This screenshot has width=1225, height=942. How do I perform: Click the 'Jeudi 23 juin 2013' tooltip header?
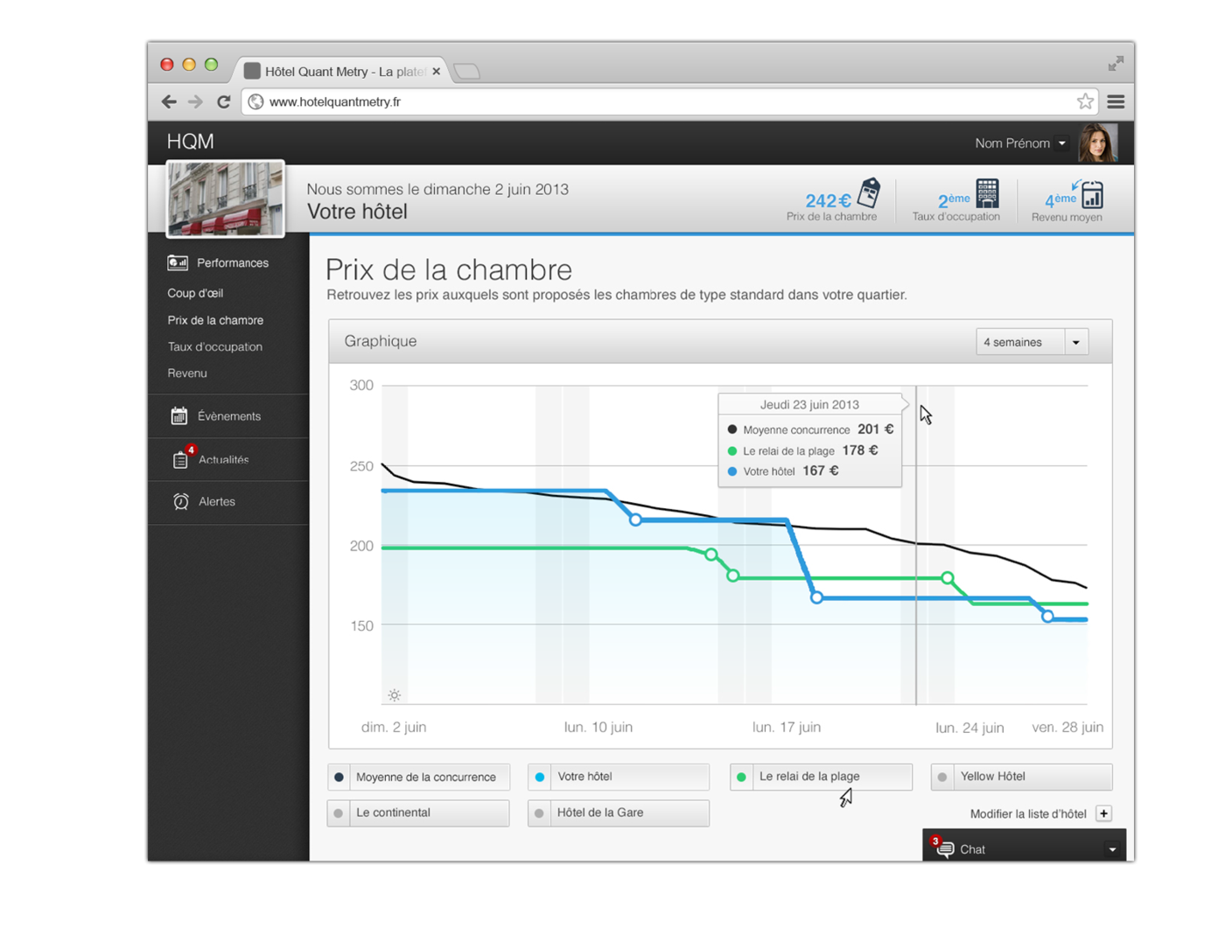(809, 404)
